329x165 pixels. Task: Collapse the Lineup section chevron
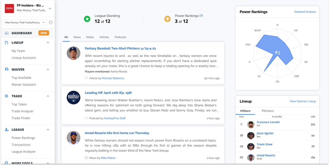point(48,42)
